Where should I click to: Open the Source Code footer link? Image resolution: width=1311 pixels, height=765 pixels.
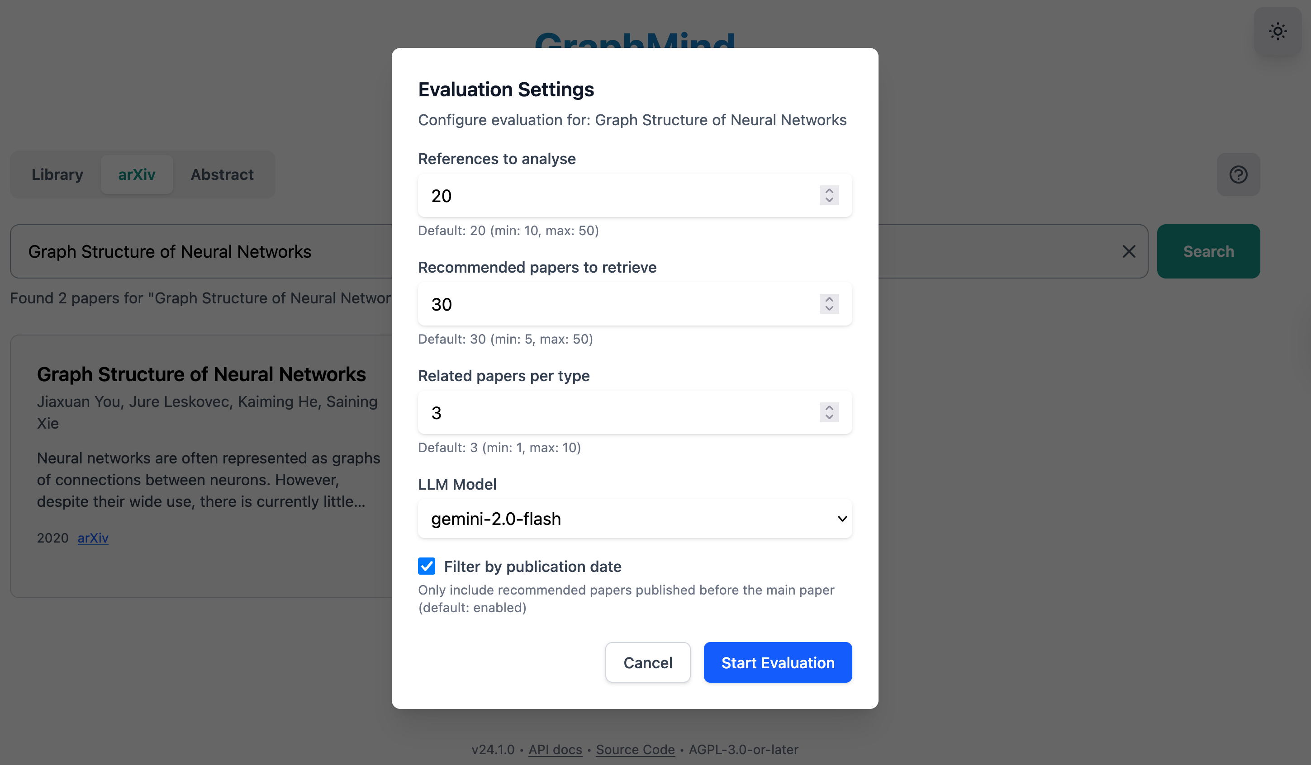tap(635, 749)
